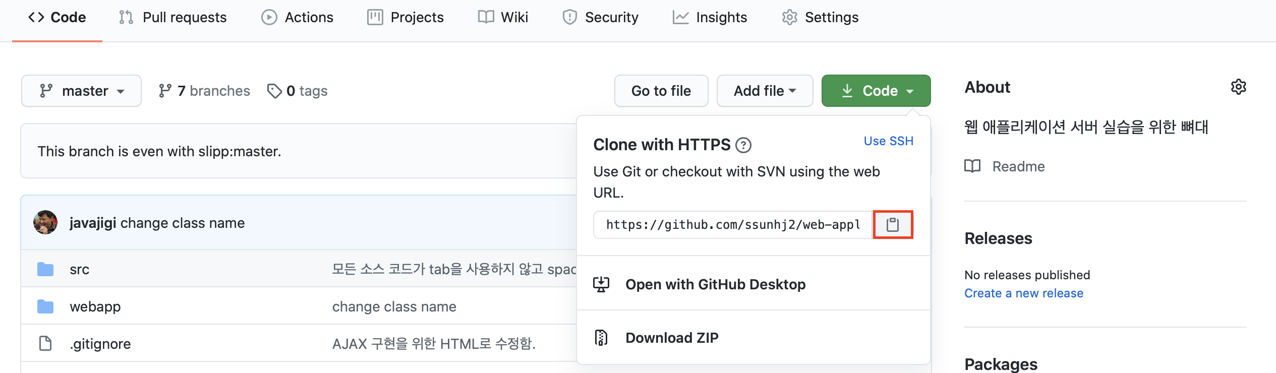Open webapp's 'change class name' commit message
The image size is (1276, 373).
pos(394,306)
